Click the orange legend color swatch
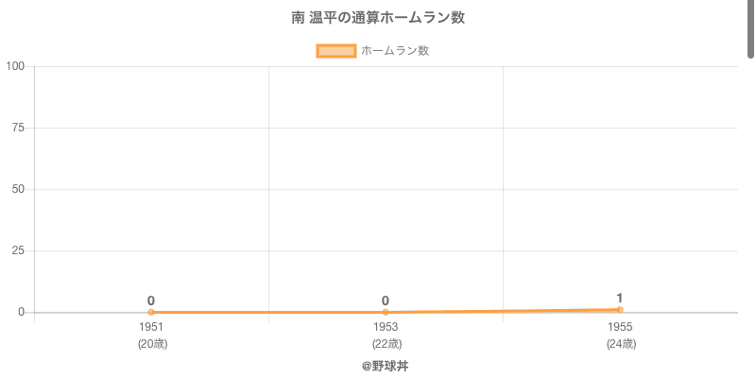The image size is (756, 378). 335,51
